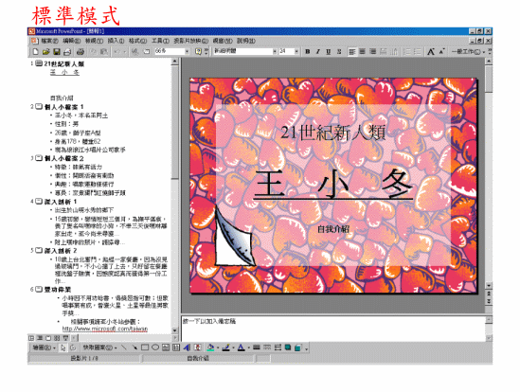Open the microsoft.com/taiwan hyperlink in outline

click(105, 329)
